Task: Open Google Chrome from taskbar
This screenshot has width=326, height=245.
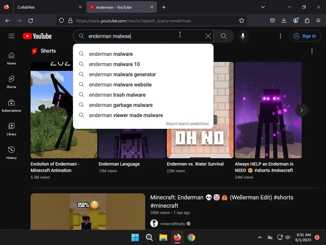Action: [x=191, y=237]
